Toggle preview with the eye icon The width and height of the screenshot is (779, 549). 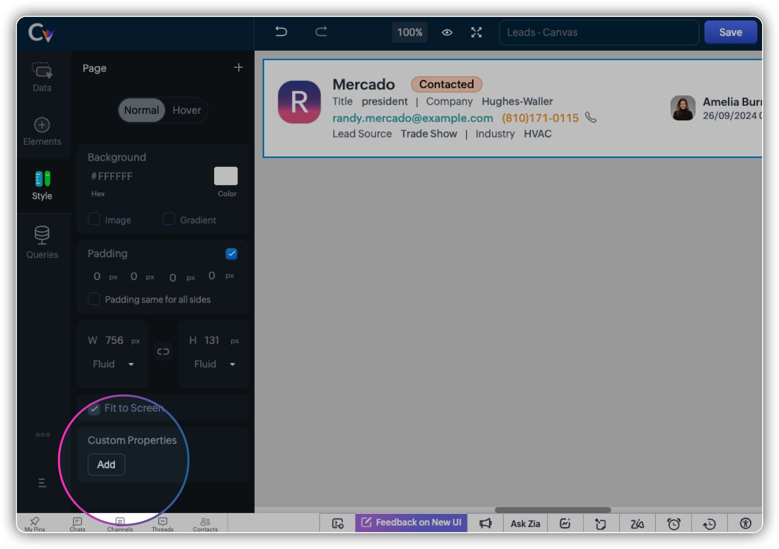tap(447, 32)
